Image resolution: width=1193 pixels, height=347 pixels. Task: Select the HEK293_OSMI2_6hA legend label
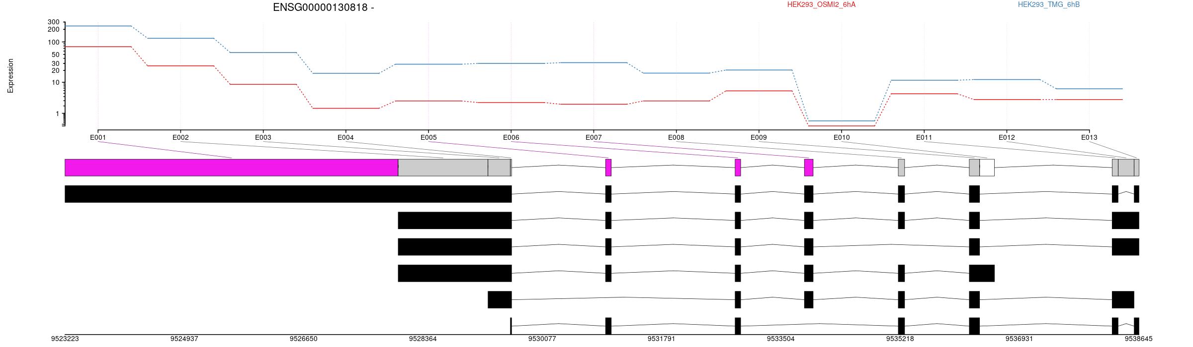click(x=821, y=5)
